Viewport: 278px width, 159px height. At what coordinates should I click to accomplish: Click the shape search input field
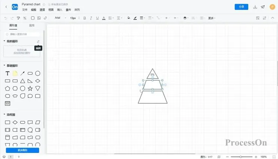[22, 34]
